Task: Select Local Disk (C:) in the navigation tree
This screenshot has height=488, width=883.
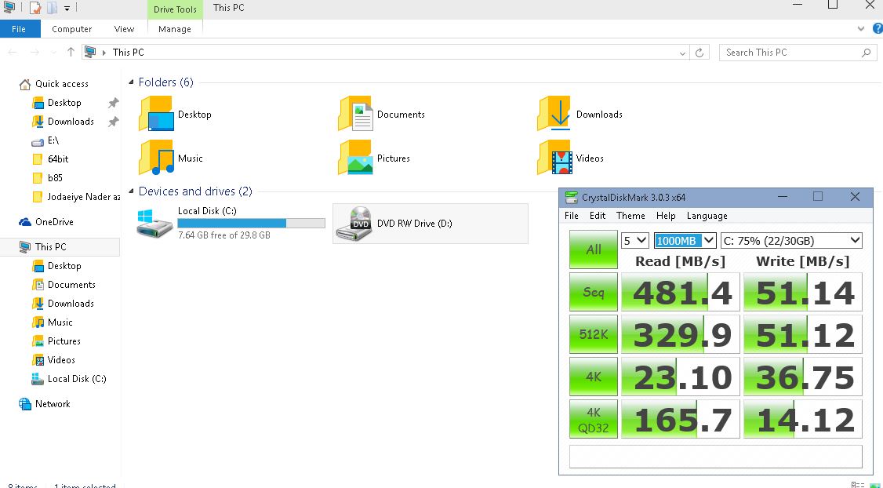Action: (69, 379)
